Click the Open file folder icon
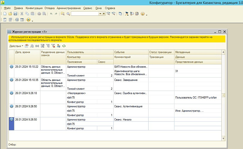The image size is (243, 149). (10, 14)
